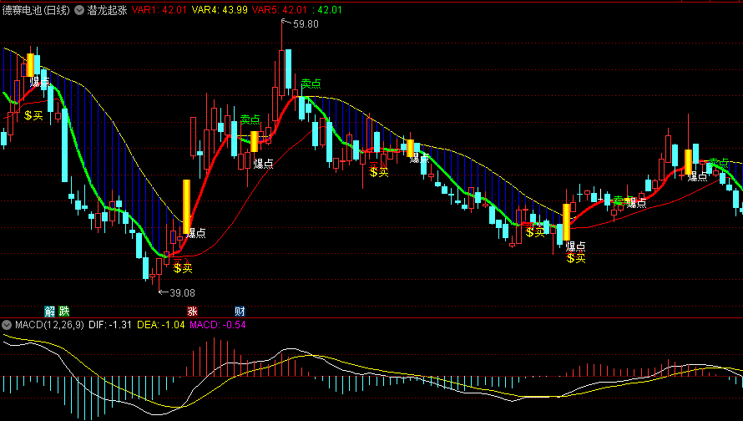Click the 卖点 marker beneath the 59.80 peak
Viewport: 743px width, 421px height.
click(x=311, y=84)
